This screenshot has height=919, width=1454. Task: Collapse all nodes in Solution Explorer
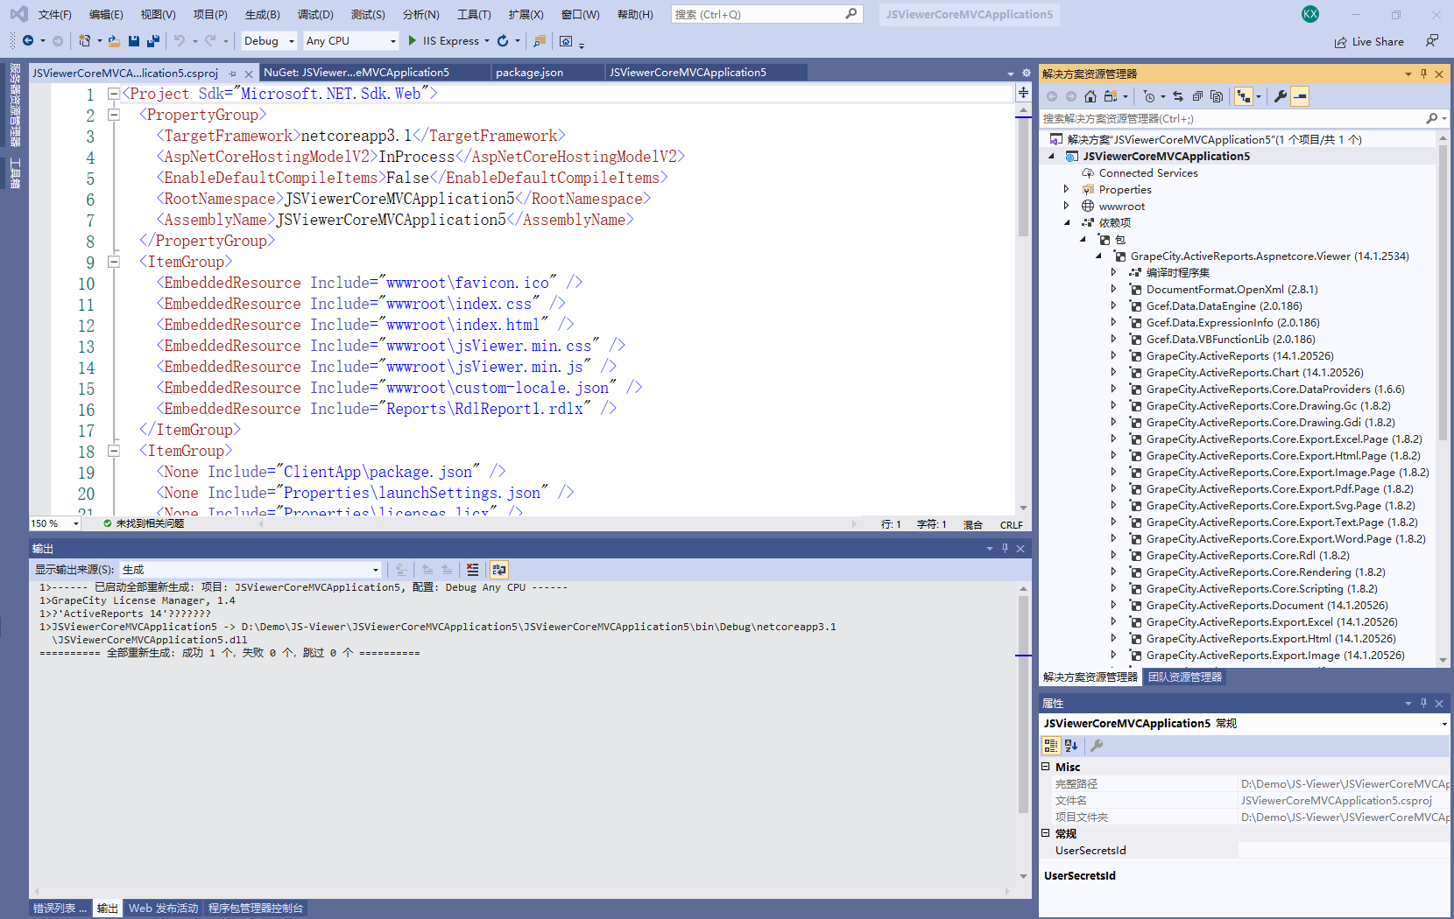pyautogui.click(x=1197, y=96)
